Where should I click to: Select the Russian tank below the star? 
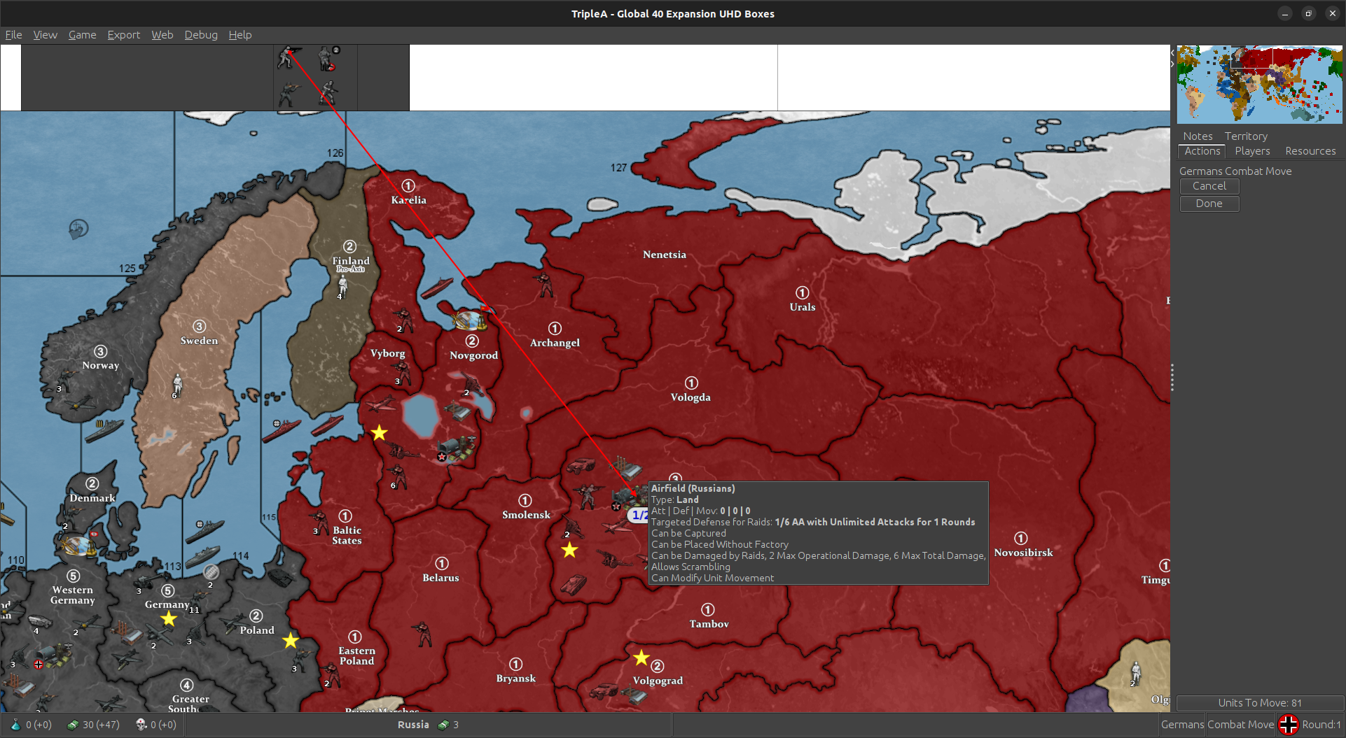(x=574, y=584)
